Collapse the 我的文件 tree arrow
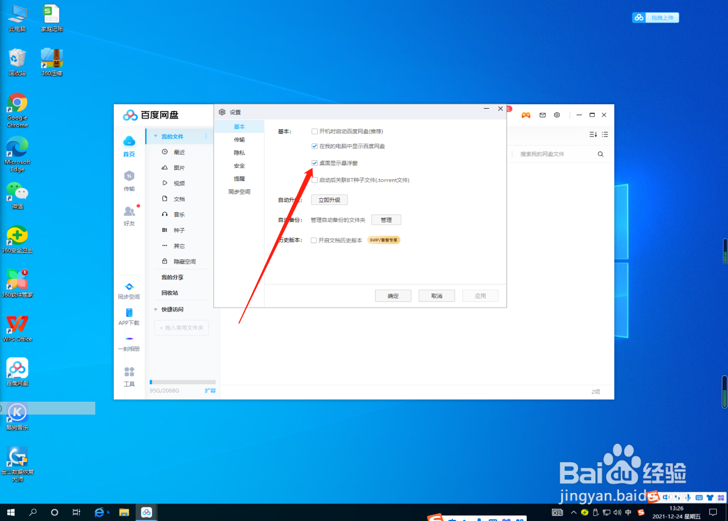This screenshot has width=728, height=521. pos(155,137)
